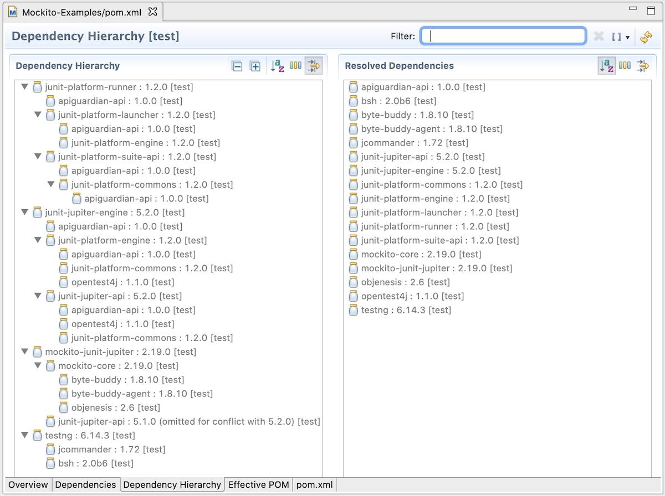Maximize the editor view
This screenshot has height=496, width=665.
(x=651, y=10)
